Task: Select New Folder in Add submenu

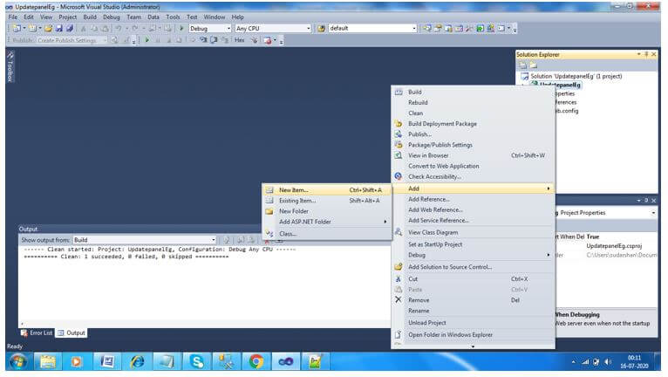Action: click(327, 211)
